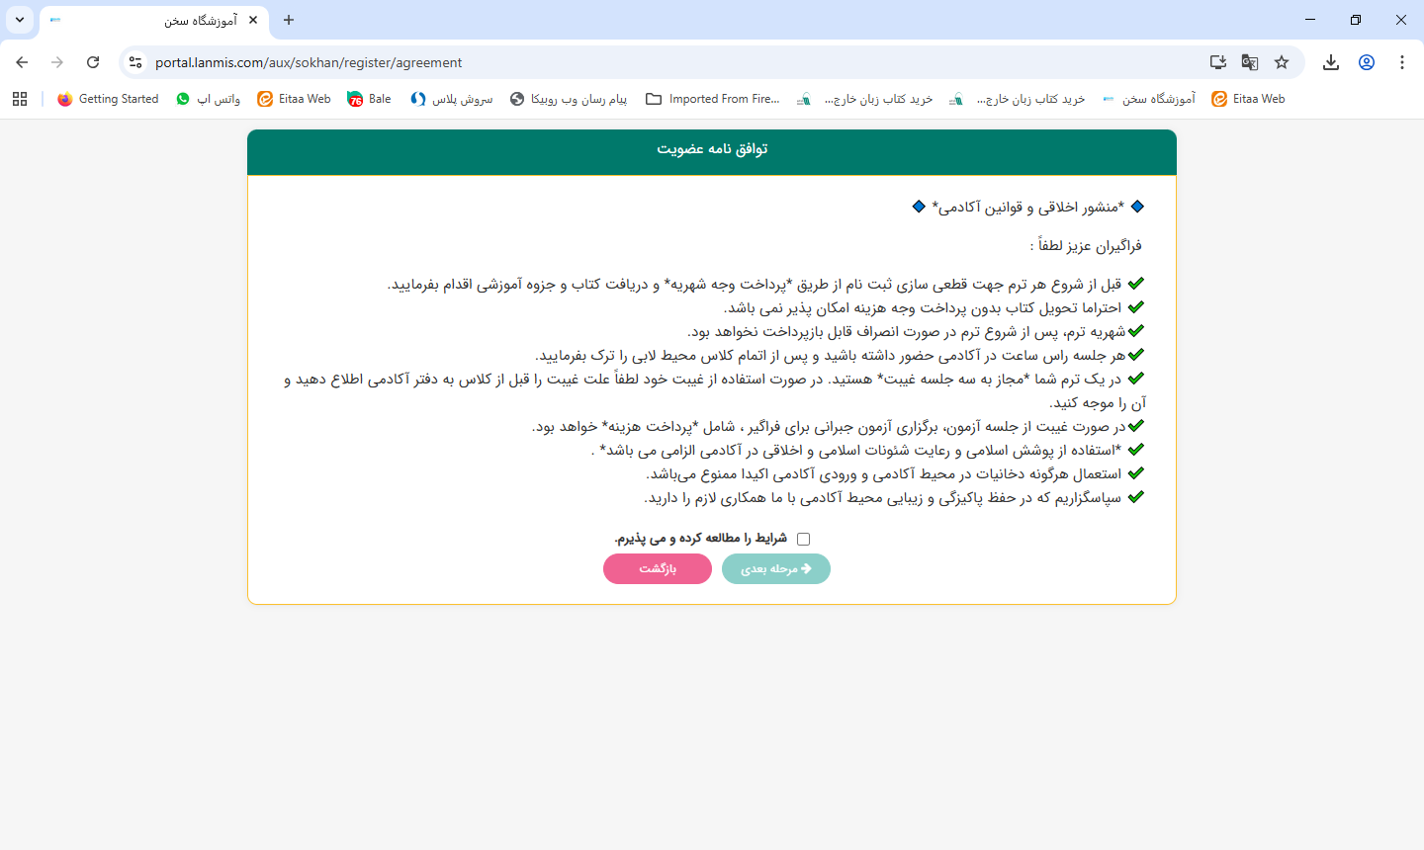The image size is (1424, 850).
Task: Open the Imported From Firefox bookmarks folder
Action: [x=715, y=98]
